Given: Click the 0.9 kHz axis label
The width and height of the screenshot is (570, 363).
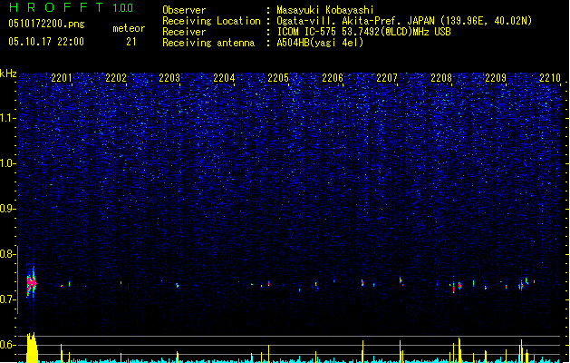Looking at the screenshot, I should [8, 209].
